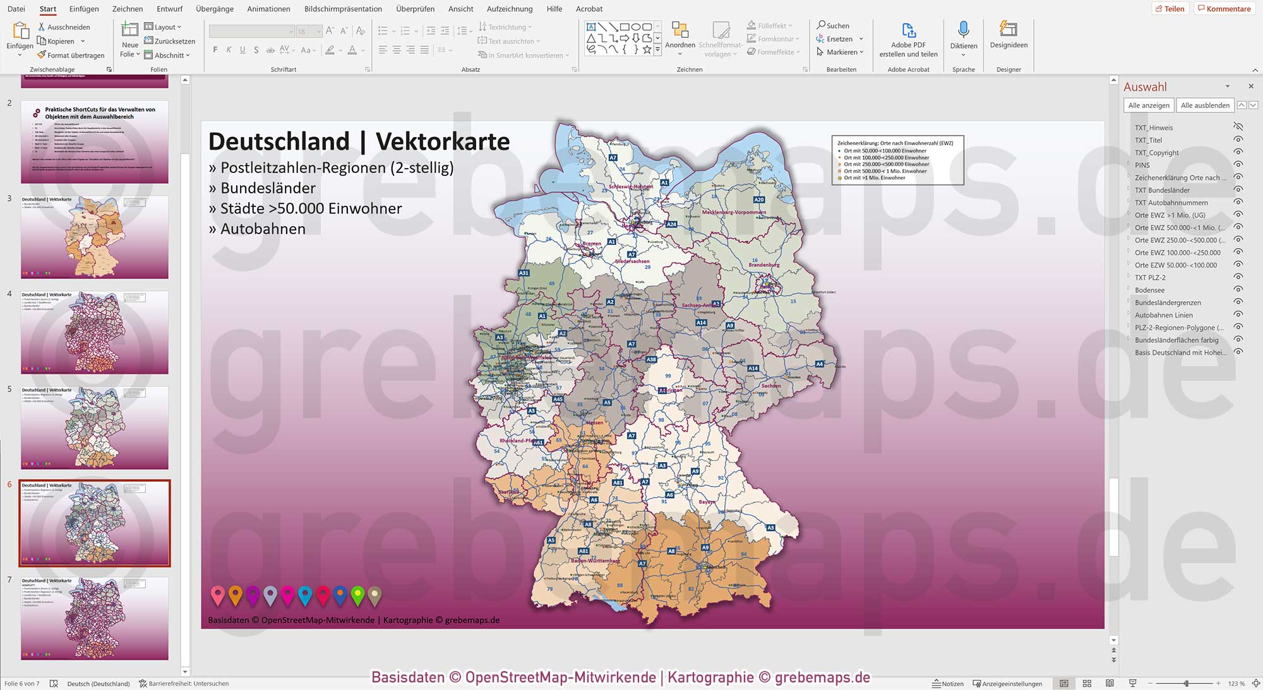Viewport: 1263px width, 690px height.
Task: Click the Alle ausblenden button in Auswahl pane
Action: 1204,105
